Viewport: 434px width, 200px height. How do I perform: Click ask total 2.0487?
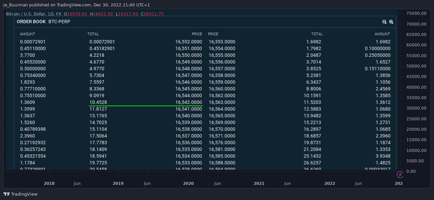pos(314,55)
